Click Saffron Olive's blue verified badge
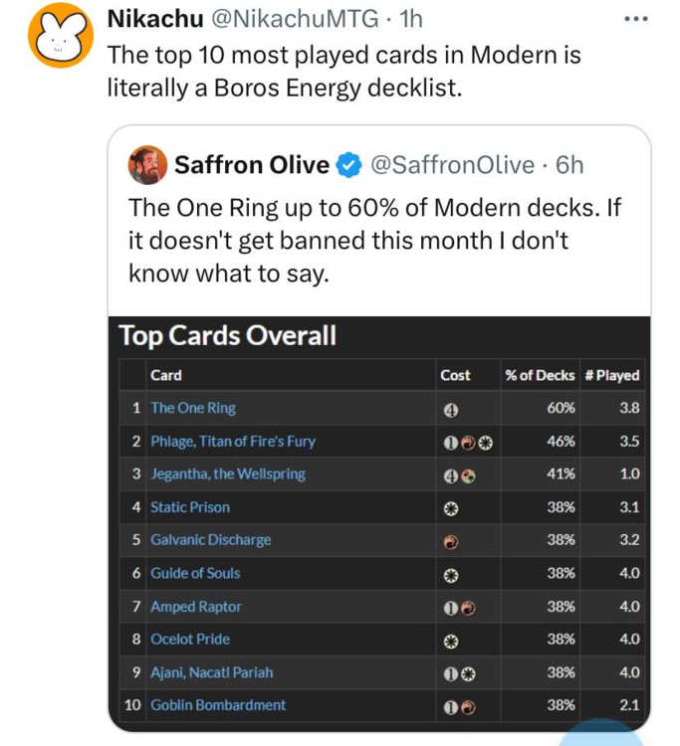 (x=348, y=165)
